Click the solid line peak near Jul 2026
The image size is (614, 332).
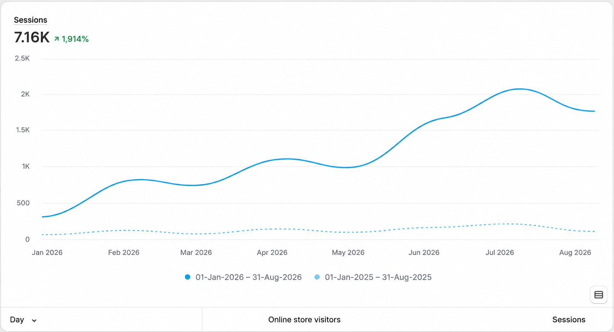pos(519,89)
